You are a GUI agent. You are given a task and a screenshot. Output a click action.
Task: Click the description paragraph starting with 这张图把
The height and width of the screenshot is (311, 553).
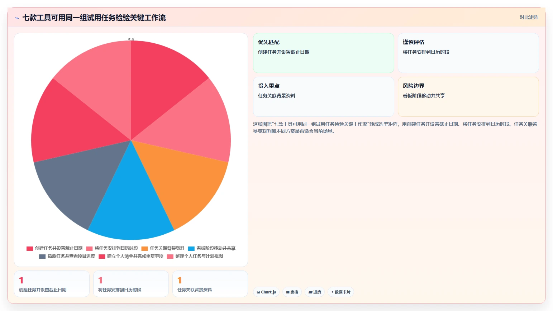coord(395,128)
